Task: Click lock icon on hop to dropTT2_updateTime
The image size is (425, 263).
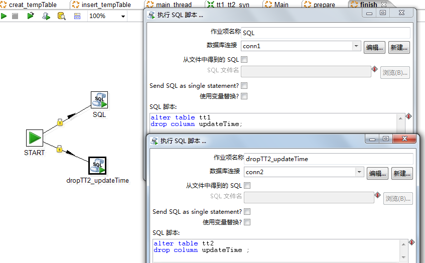Action: pos(59,149)
